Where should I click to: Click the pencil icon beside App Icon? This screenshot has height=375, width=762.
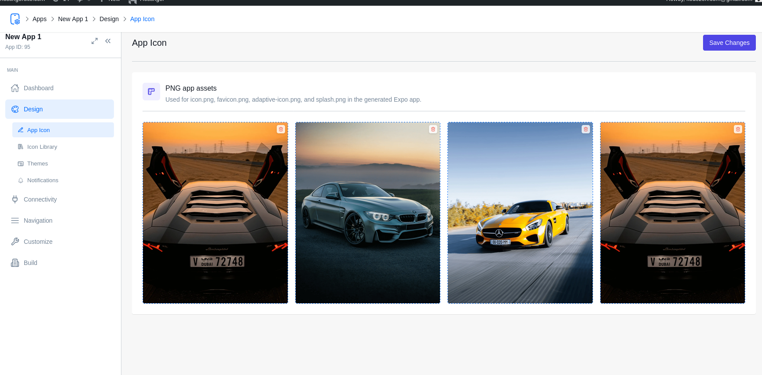pos(21,130)
